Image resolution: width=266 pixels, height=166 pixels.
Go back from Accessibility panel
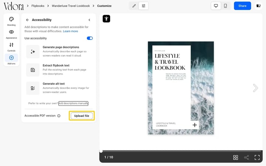[27, 20]
